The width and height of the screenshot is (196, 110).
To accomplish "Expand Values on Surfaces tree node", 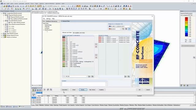I will click(2, 37).
